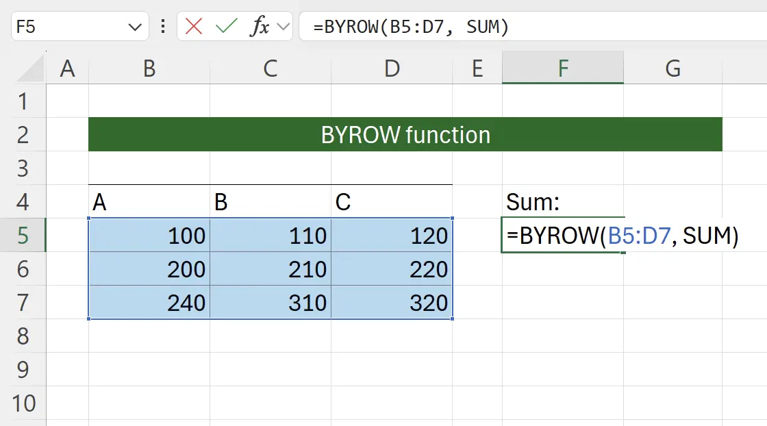The height and width of the screenshot is (426, 767).
Task: Click the Select All corner triangle
Action: tap(32, 68)
